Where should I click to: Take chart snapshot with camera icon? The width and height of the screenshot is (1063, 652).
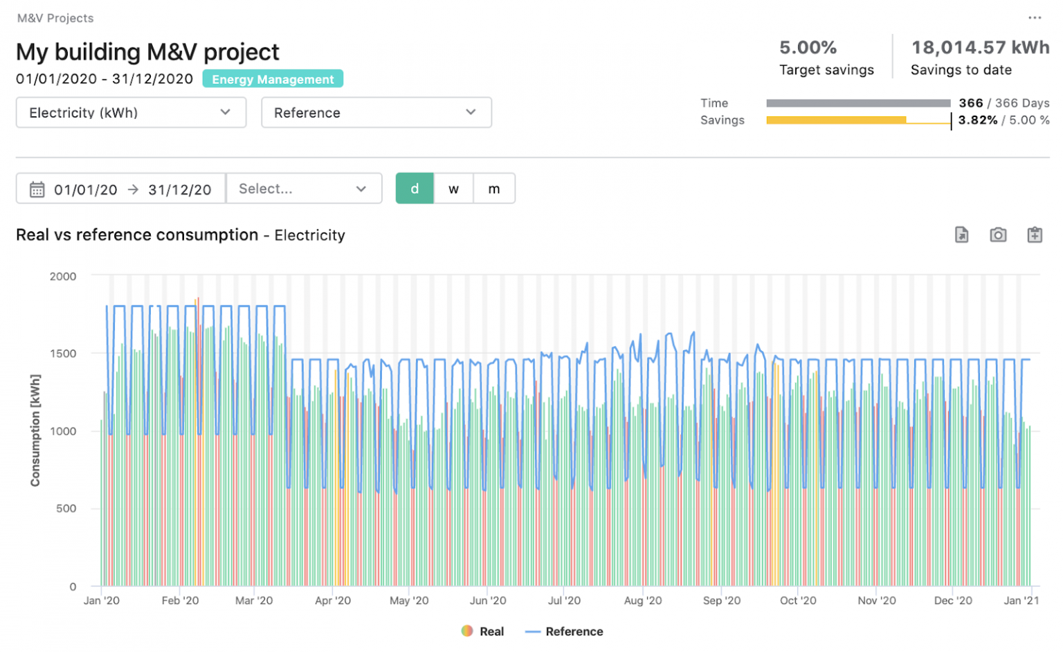[997, 235]
